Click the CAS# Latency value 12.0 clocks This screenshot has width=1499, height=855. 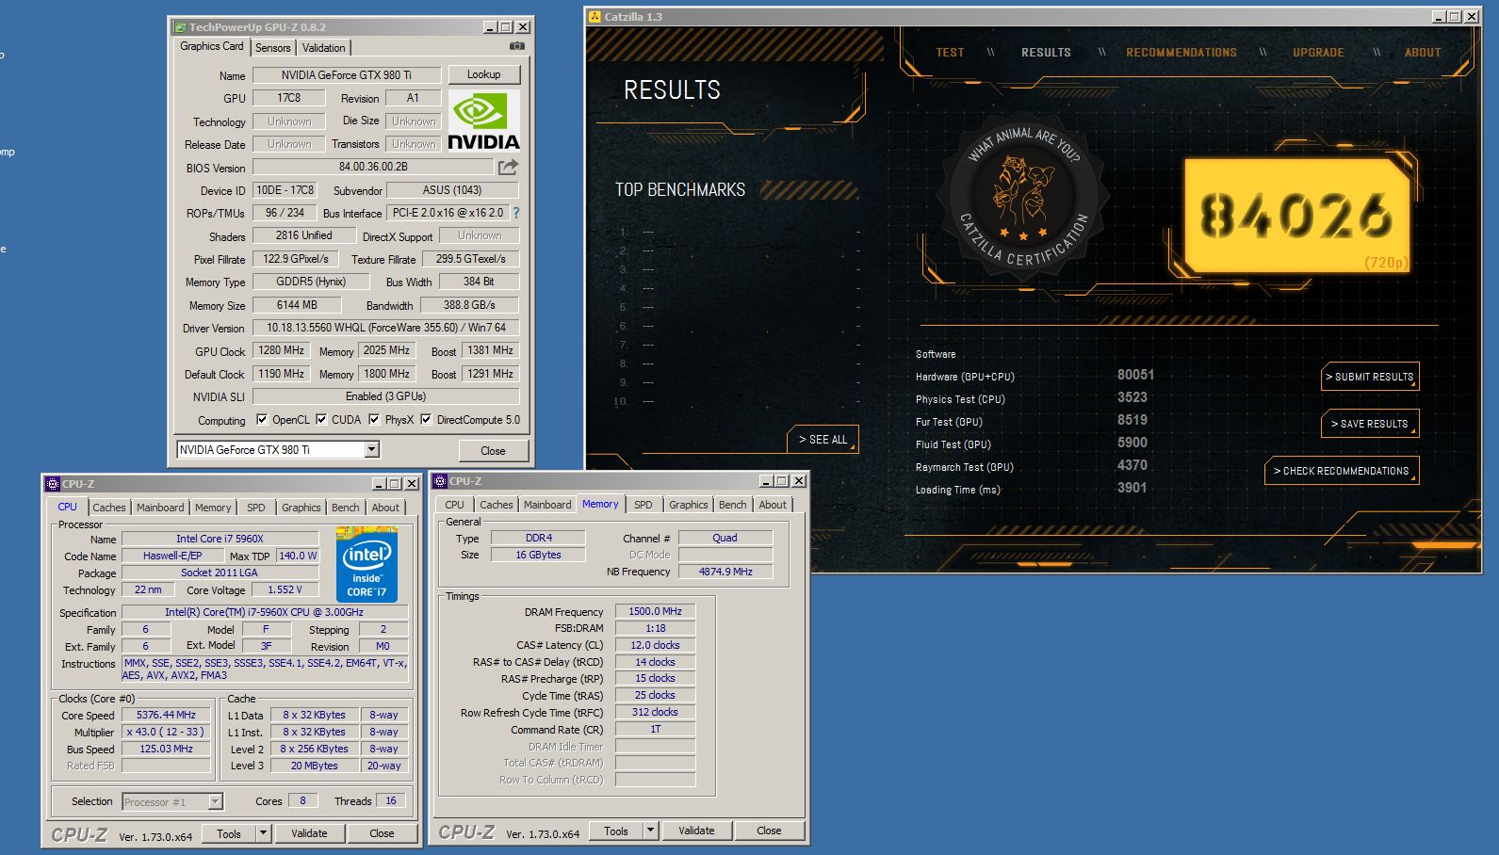coord(655,646)
